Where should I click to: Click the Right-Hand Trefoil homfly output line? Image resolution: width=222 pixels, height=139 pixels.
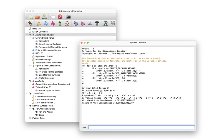109,95
